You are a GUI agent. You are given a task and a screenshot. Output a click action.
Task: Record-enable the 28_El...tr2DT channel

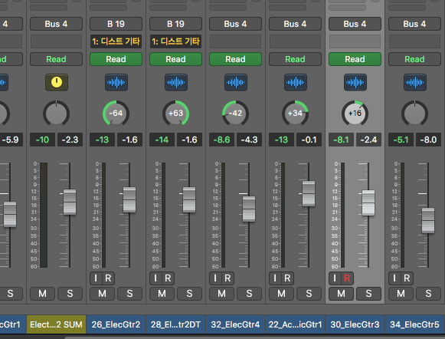point(168,278)
